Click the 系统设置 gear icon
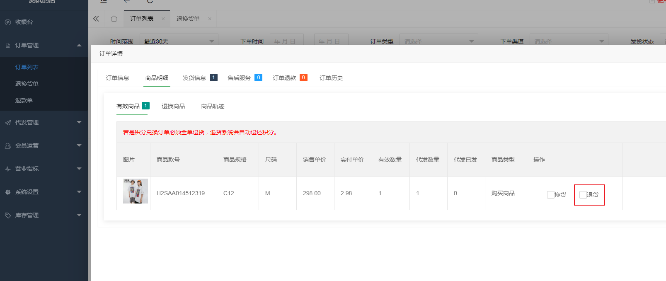Viewport: 666px width, 281px height. click(x=8, y=192)
